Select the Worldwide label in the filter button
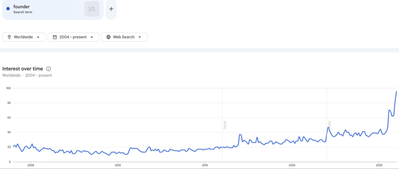The height and width of the screenshot is (169, 399). 23,37
